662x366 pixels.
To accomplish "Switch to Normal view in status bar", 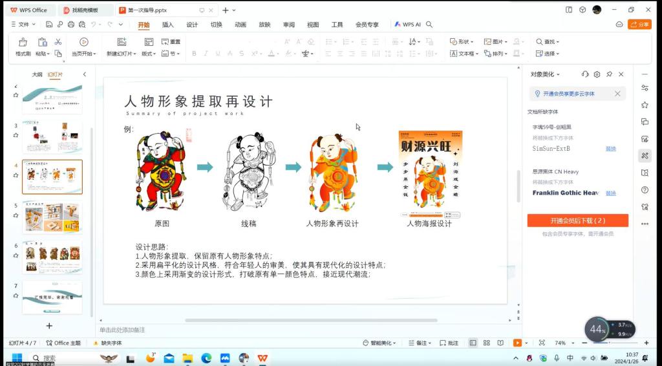I will pos(473,343).
